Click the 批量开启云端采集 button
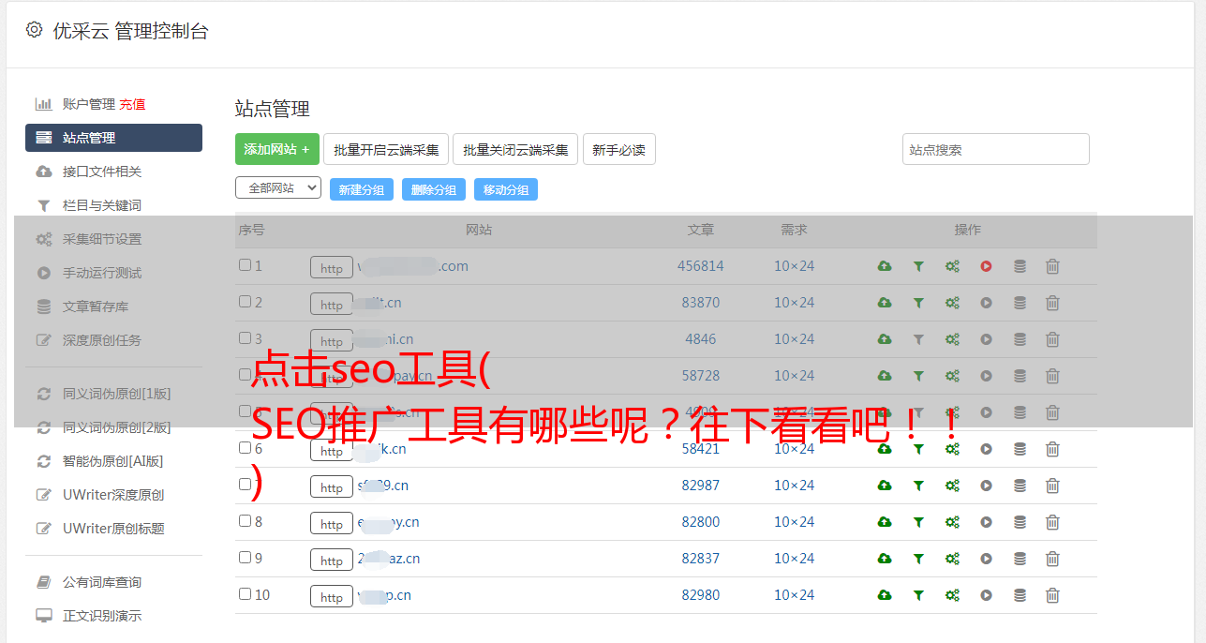 tap(386, 149)
